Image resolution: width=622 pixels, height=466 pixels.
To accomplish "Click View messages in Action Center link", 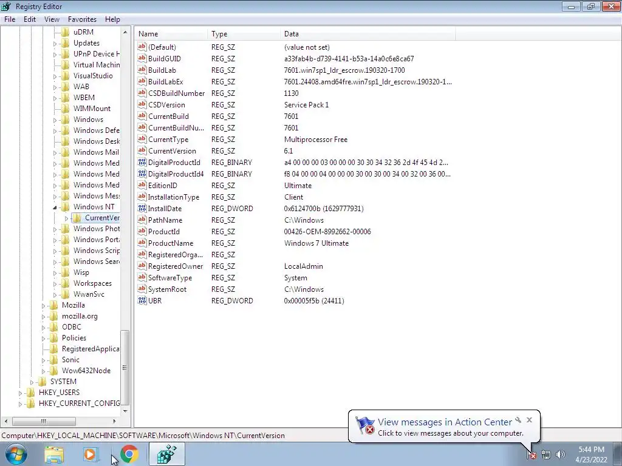I will [445, 422].
